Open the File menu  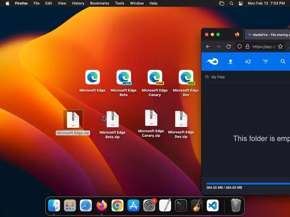click(x=37, y=3)
